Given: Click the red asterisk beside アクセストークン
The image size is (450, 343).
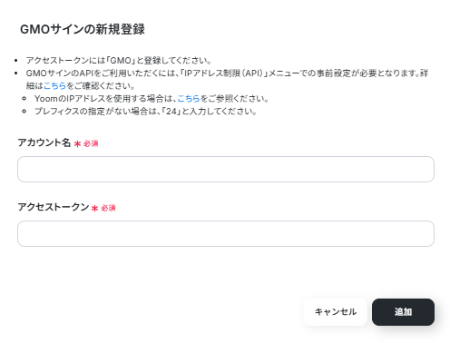Looking at the screenshot, I should [x=94, y=209].
